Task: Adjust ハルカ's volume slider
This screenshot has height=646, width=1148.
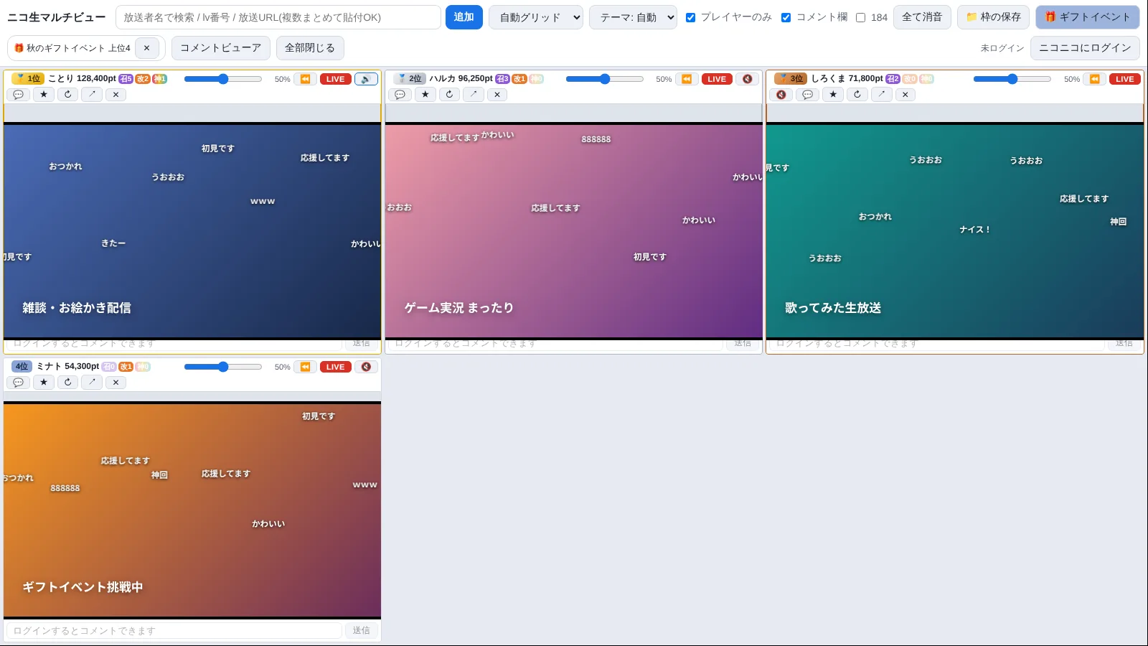Action: 605,79
